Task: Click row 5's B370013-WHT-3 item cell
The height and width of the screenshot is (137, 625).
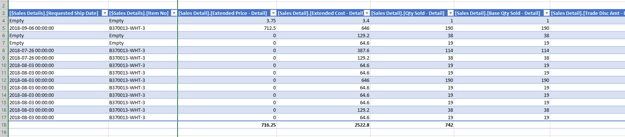Action: pos(143,28)
